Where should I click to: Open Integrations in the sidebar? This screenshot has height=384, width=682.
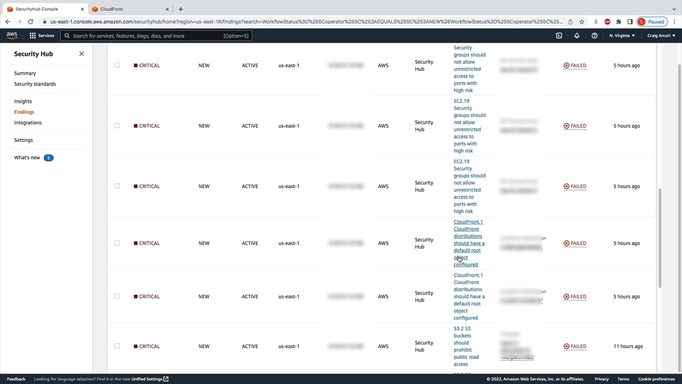point(28,123)
